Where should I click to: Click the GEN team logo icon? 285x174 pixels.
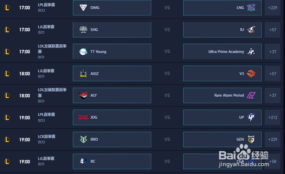click(x=251, y=140)
